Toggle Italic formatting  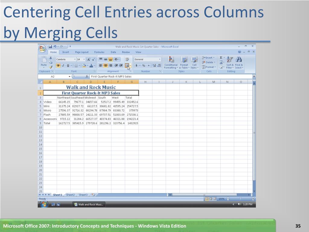pyautogui.click(x=63, y=66)
